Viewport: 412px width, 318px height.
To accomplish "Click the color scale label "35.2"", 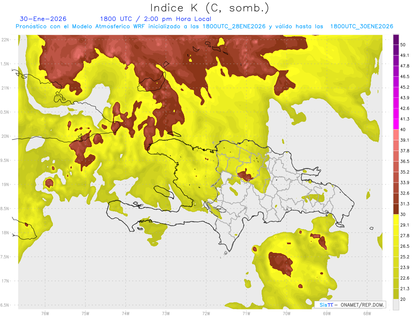I will [405, 172].
